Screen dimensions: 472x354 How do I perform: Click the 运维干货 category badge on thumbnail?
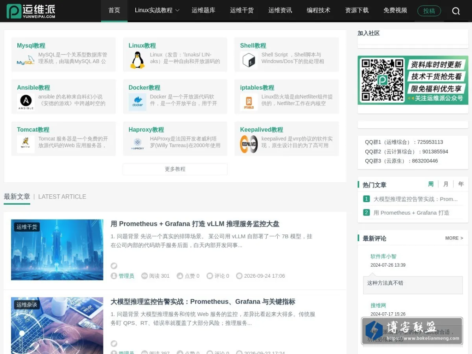pyautogui.click(x=27, y=227)
